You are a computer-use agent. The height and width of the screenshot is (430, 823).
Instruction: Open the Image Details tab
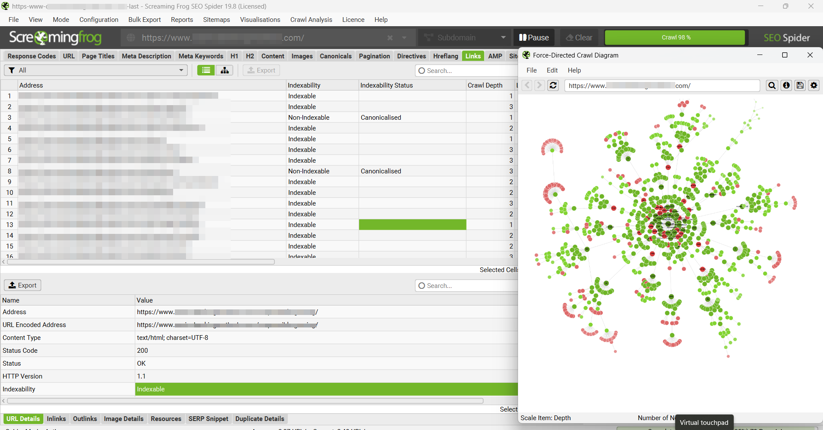[124, 419]
